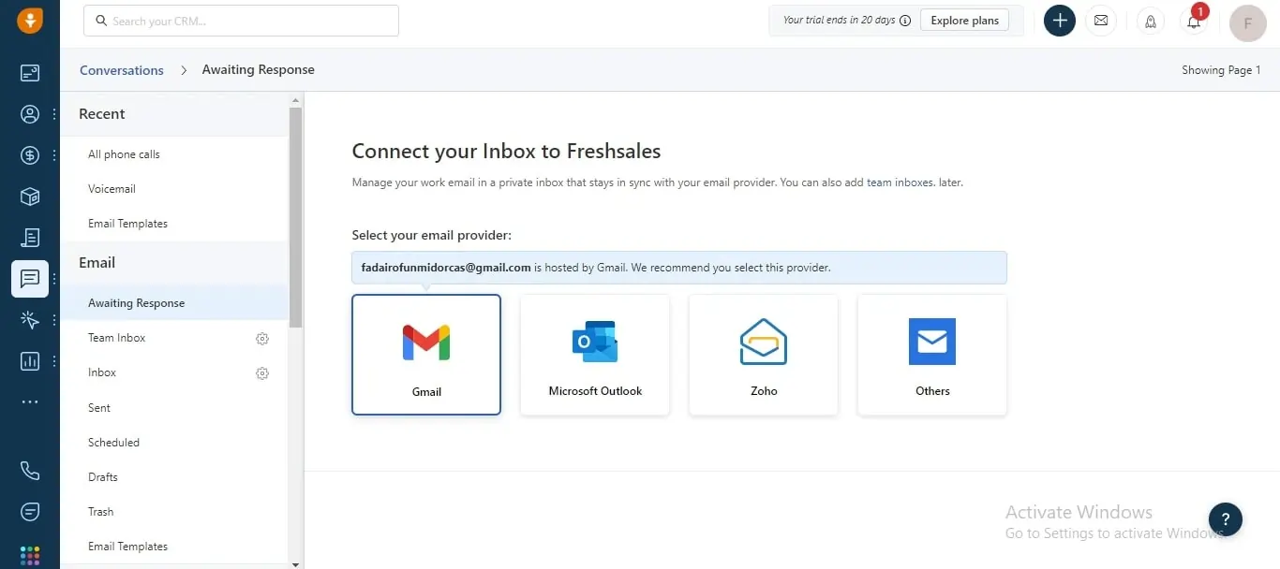Click the email envelope icon in header
This screenshot has height=569, width=1280.
pyautogui.click(x=1101, y=21)
